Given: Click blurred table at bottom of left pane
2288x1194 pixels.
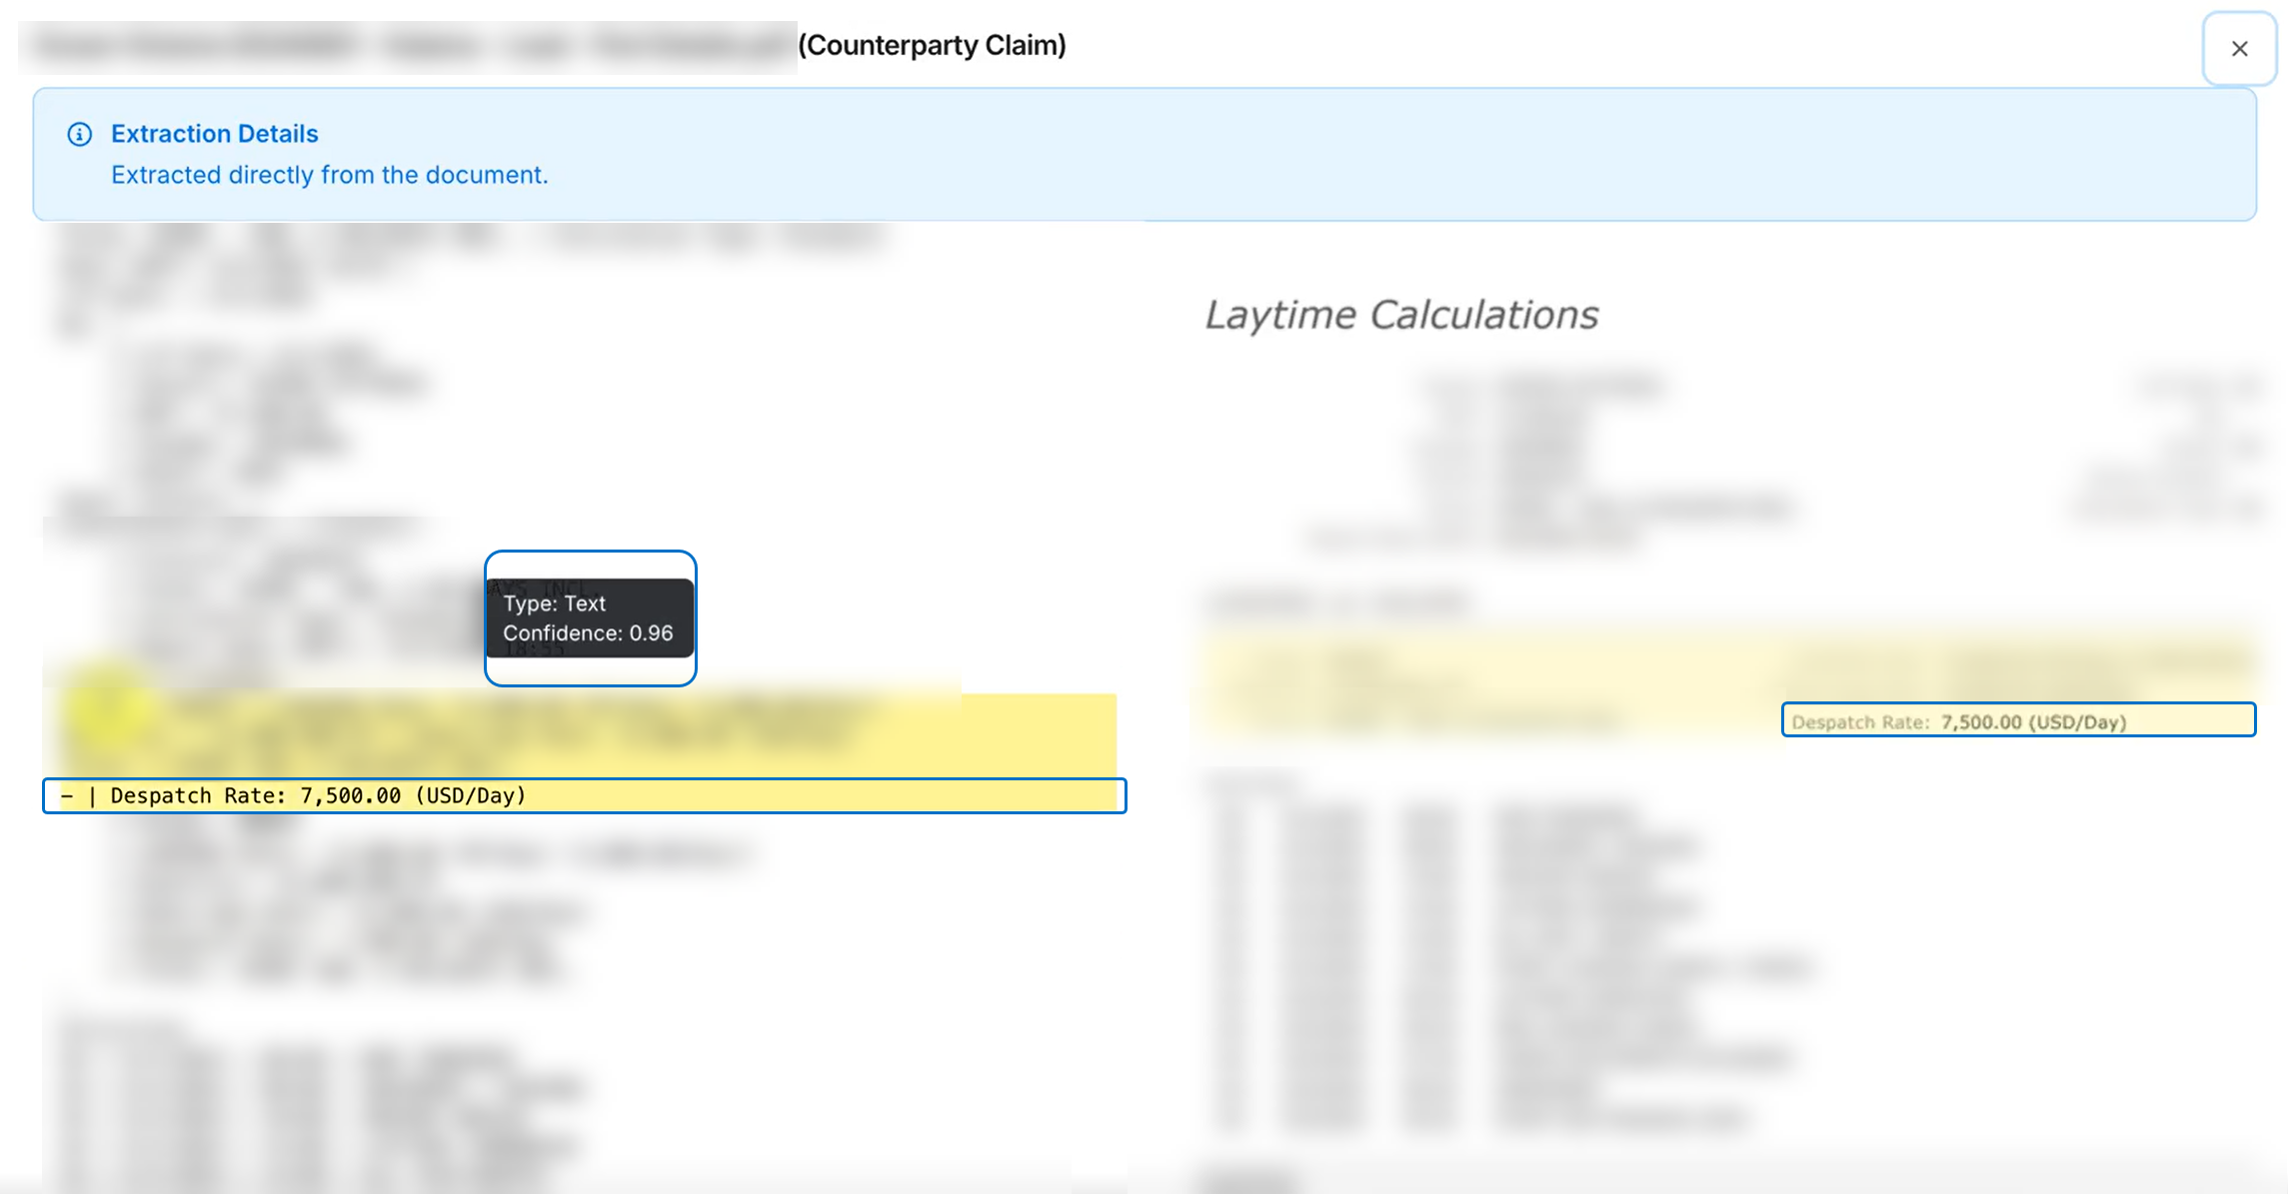Looking at the screenshot, I should [x=320, y=1109].
